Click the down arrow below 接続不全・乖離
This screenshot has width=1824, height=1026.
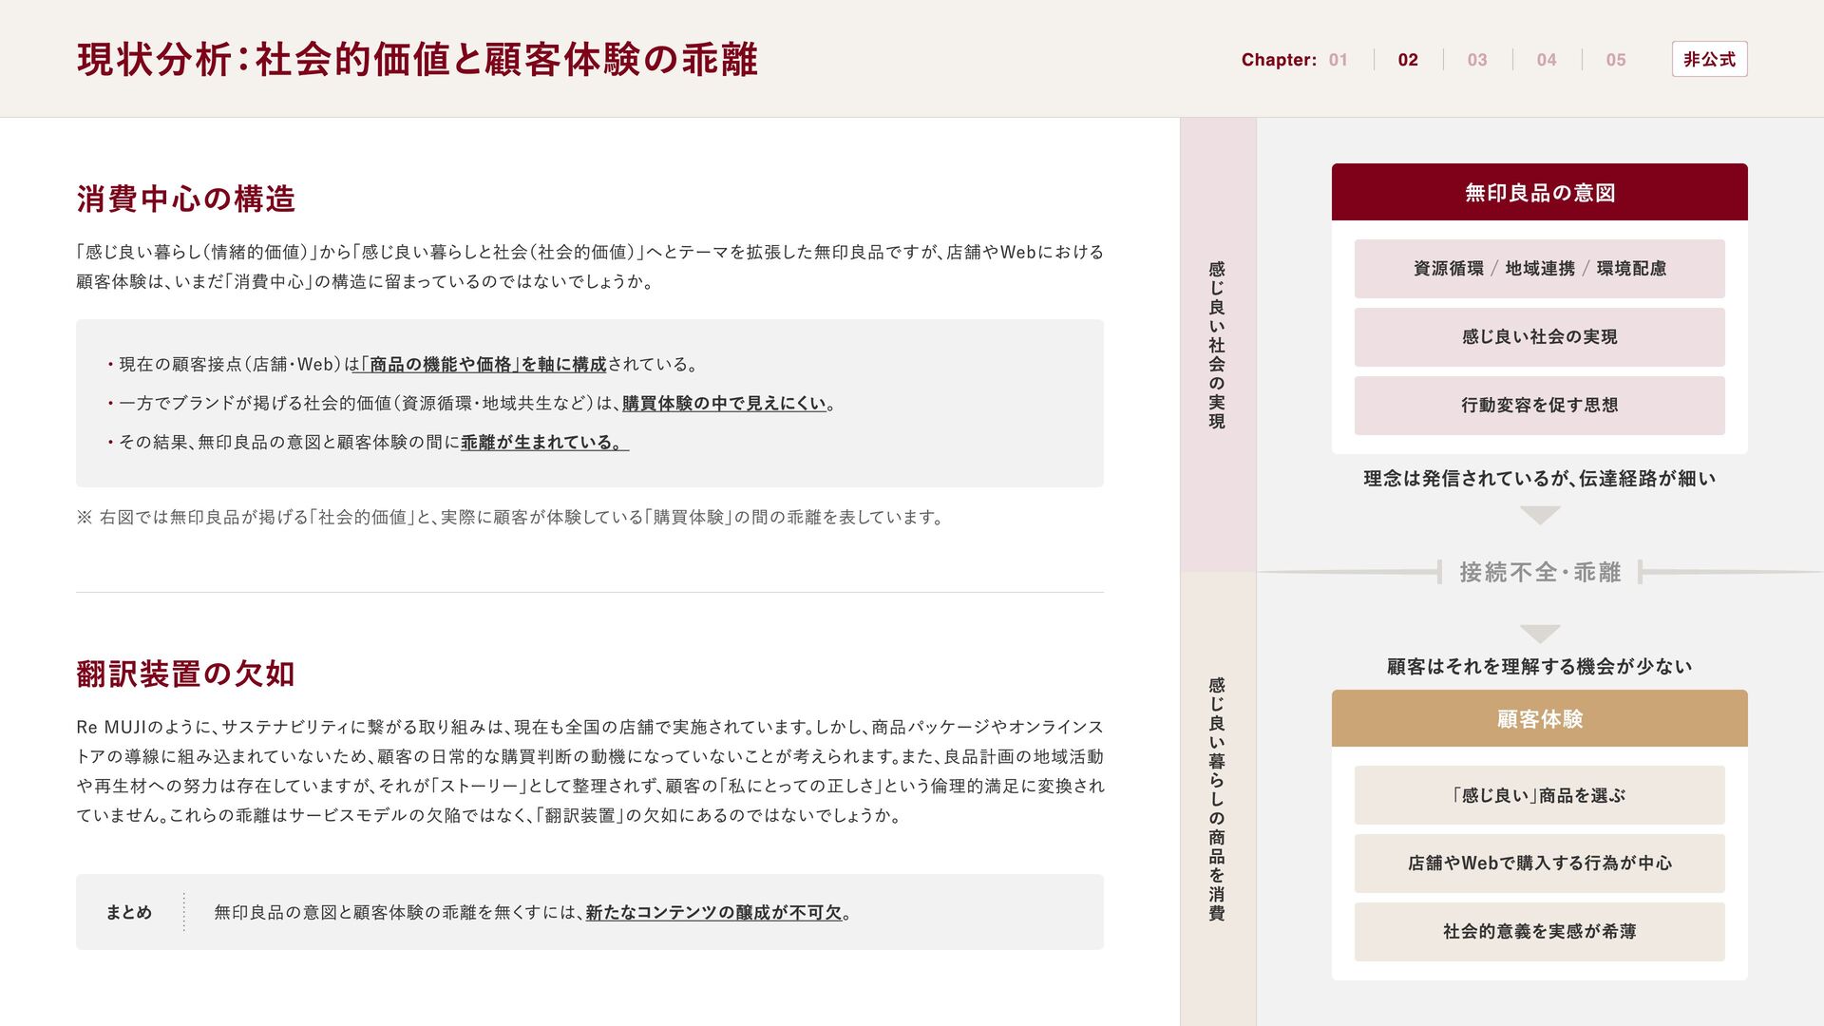(1539, 634)
